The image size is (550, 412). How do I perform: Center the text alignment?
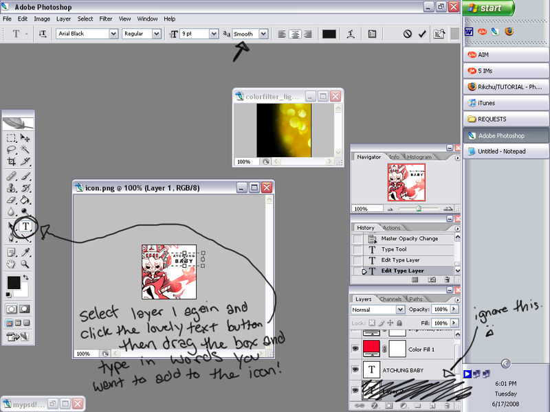[295, 34]
